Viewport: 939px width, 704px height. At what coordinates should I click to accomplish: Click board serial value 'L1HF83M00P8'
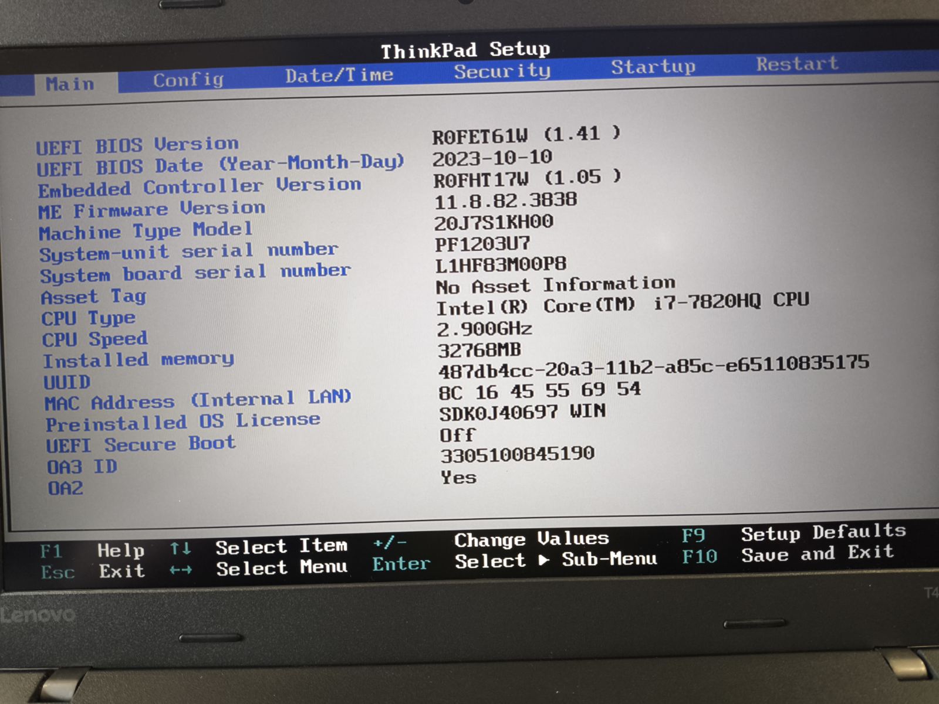tap(501, 266)
